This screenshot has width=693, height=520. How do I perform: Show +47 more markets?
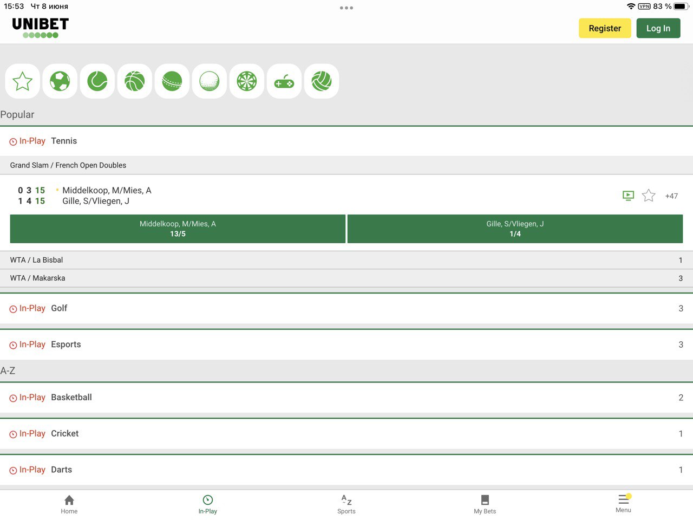click(671, 196)
